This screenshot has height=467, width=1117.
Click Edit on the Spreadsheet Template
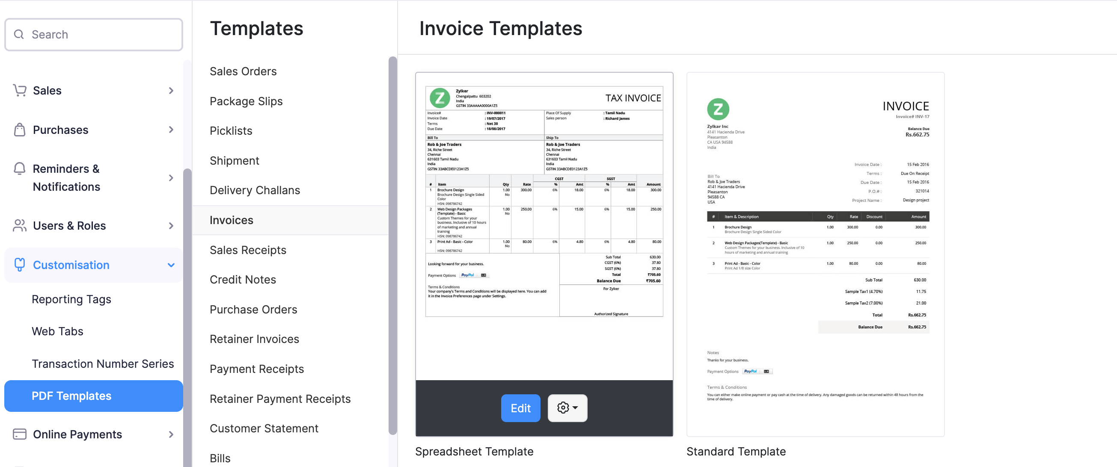tap(520, 408)
